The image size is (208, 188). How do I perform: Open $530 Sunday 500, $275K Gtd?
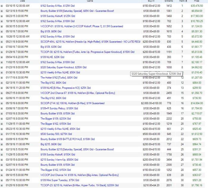click(x=56, y=134)
